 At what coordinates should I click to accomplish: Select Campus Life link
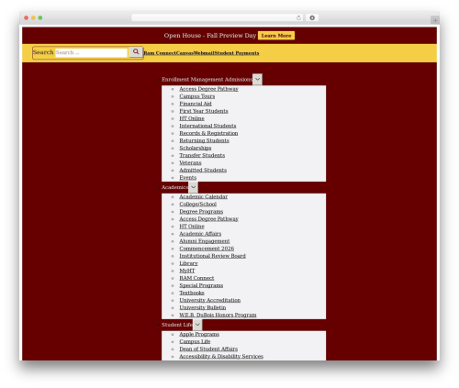(x=195, y=341)
